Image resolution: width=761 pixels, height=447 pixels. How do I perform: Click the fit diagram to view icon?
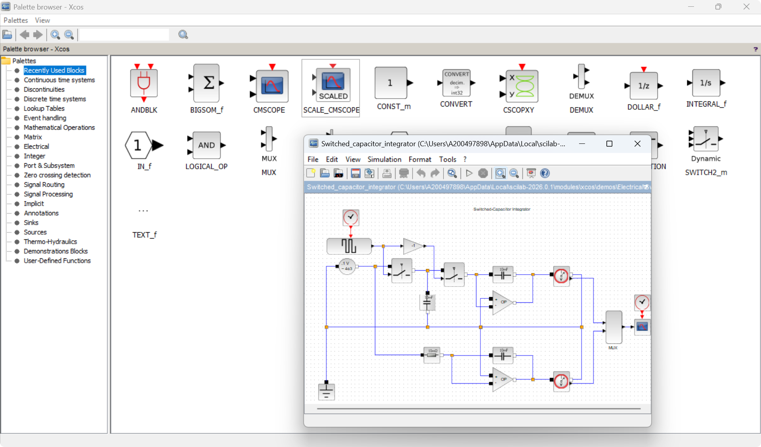coord(452,173)
